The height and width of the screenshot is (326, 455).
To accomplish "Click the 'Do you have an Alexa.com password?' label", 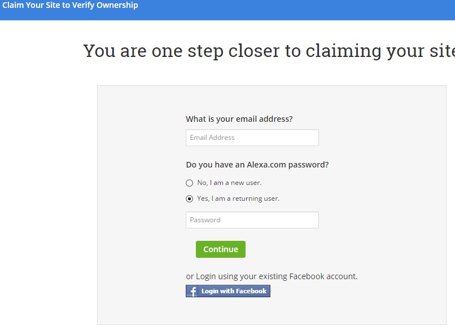I will (257, 165).
